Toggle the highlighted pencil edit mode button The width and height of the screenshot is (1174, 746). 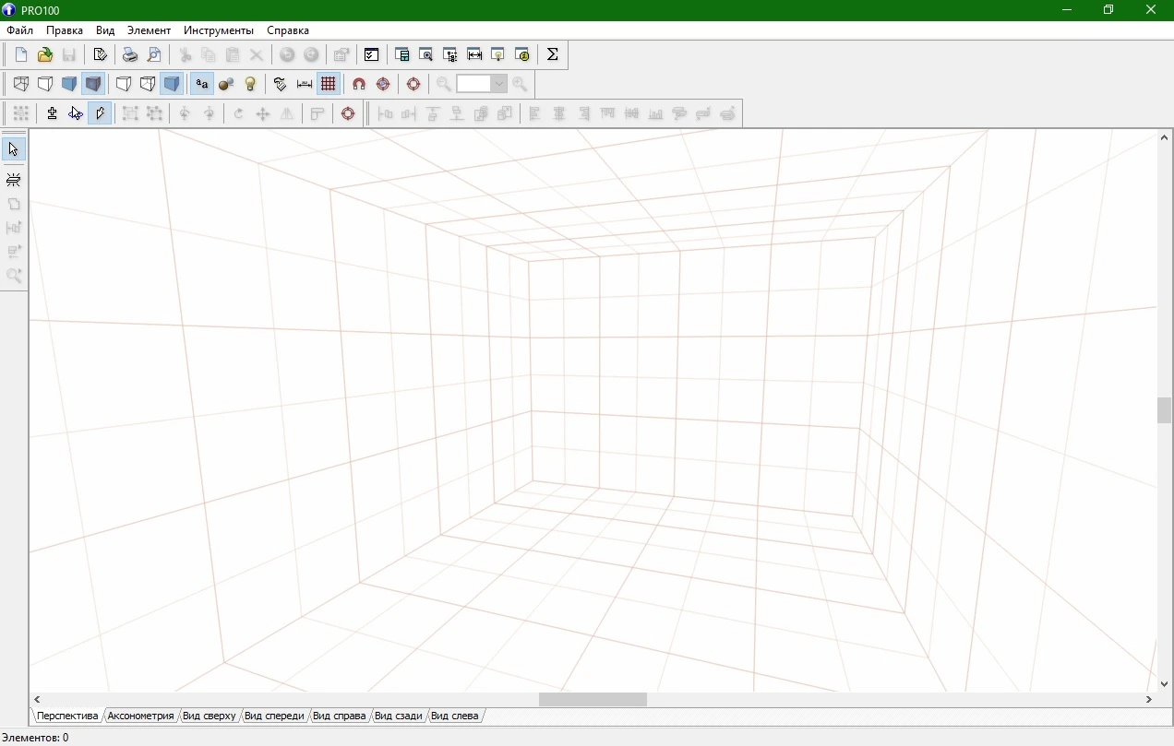(100, 113)
